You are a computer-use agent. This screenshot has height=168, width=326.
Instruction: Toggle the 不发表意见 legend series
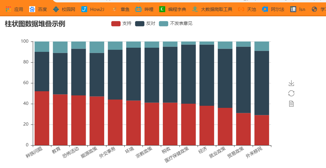coord(176,24)
